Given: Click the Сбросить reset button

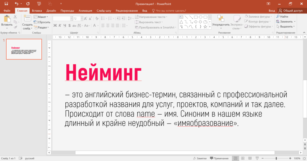Looking at the screenshot, I should [x=42, y=22].
